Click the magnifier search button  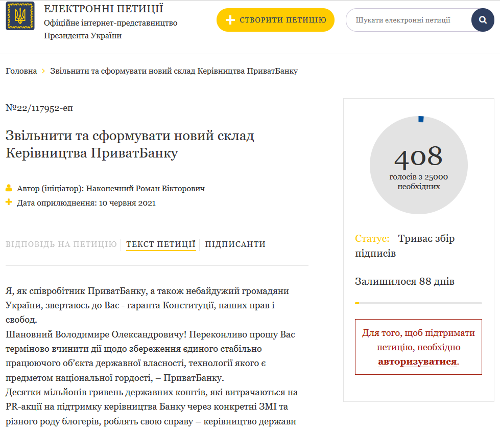click(x=483, y=20)
